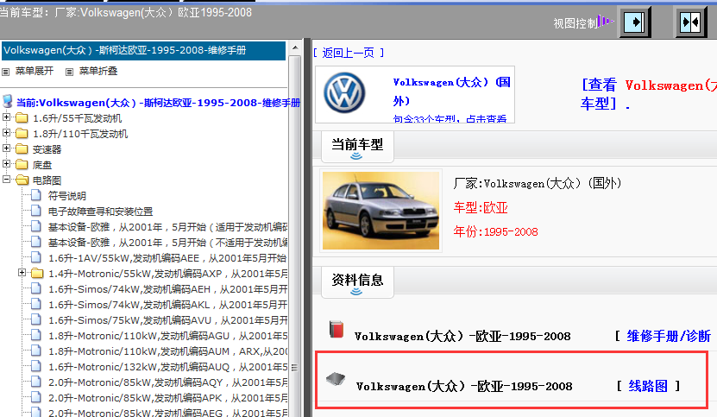Click document icon of 1.8升-Motronic/110kW AGU
Screen dimensions: 717x417
[36, 336]
